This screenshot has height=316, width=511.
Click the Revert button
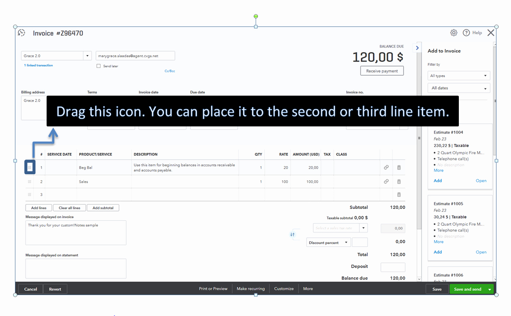pyautogui.click(x=55, y=289)
